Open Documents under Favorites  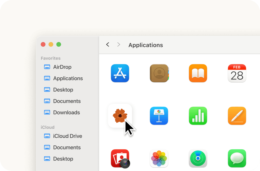[x=62, y=101]
